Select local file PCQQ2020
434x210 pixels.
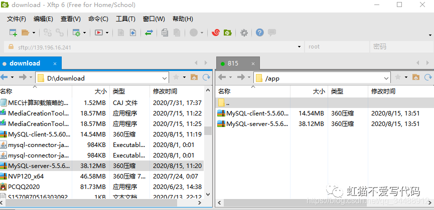(102, 187)
